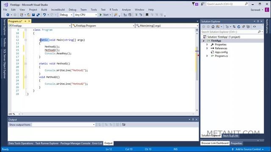Screen dimensions: 271x152
Task: Open the File menu
Action: (5, 10)
